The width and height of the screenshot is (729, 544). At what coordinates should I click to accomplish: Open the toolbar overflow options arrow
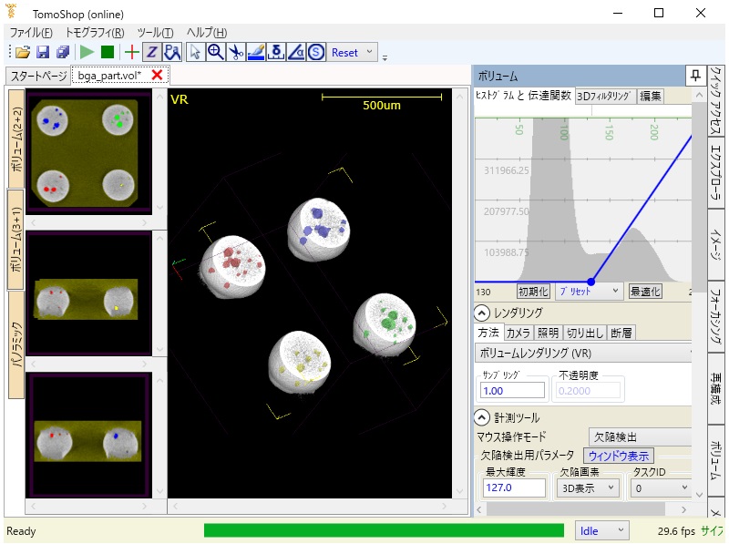click(x=385, y=58)
